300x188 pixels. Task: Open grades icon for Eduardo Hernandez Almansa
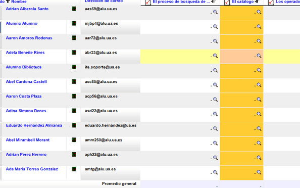point(74,125)
